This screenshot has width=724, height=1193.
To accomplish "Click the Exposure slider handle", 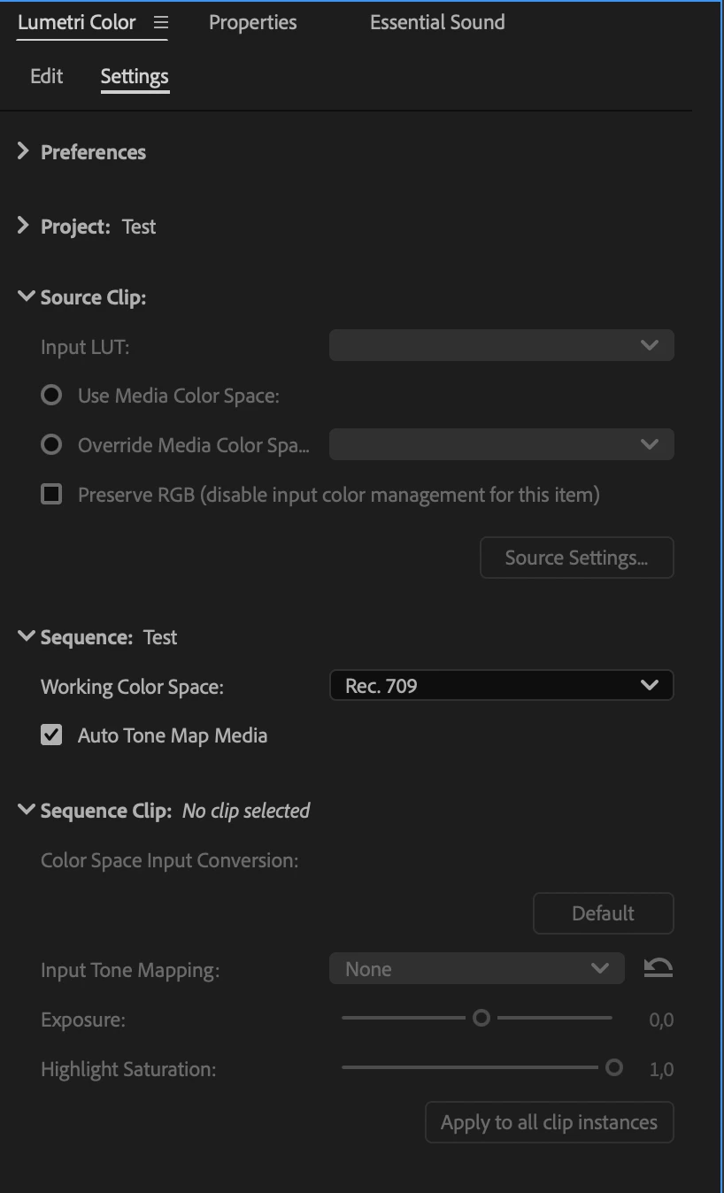I will tap(481, 1019).
